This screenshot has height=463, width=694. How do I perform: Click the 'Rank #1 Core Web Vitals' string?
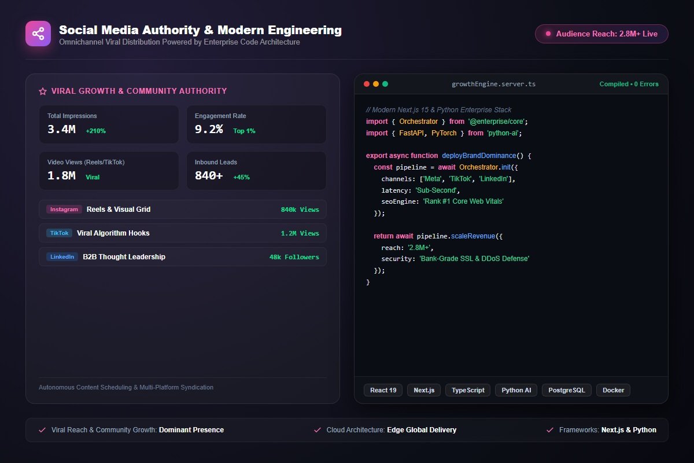(x=463, y=201)
